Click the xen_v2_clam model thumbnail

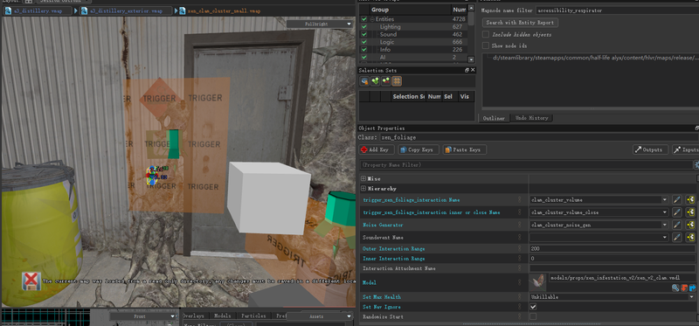[538, 283]
